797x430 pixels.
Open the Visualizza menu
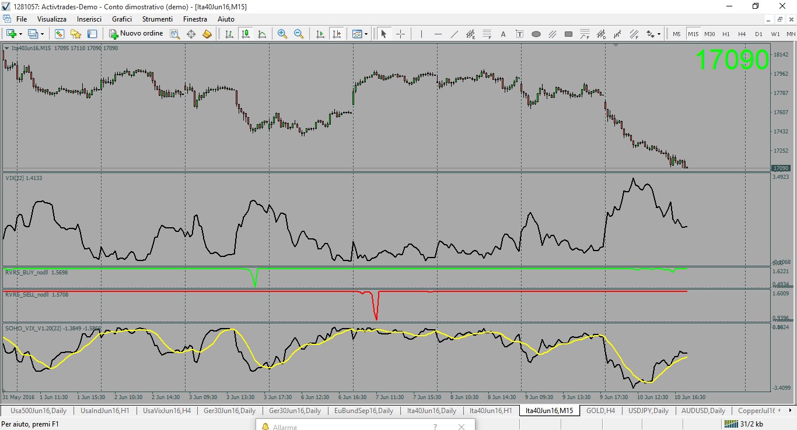(52, 19)
